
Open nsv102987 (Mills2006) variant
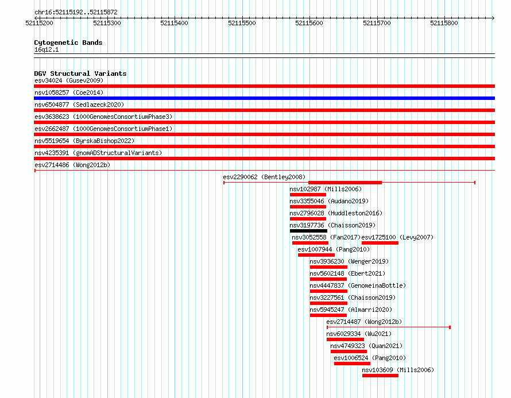(326, 189)
